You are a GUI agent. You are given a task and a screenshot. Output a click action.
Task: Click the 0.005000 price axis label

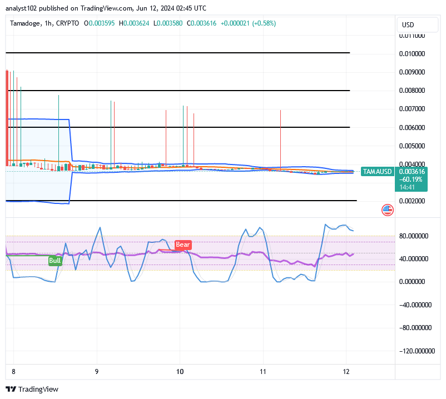coord(412,146)
